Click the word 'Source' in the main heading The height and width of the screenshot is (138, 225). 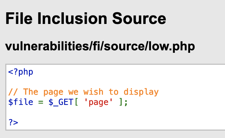tap(139, 19)
